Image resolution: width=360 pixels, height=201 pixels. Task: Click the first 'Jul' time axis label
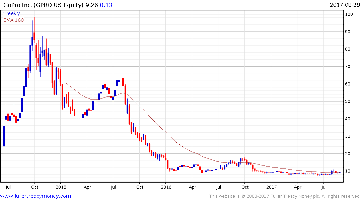click(x=8, y=187)
